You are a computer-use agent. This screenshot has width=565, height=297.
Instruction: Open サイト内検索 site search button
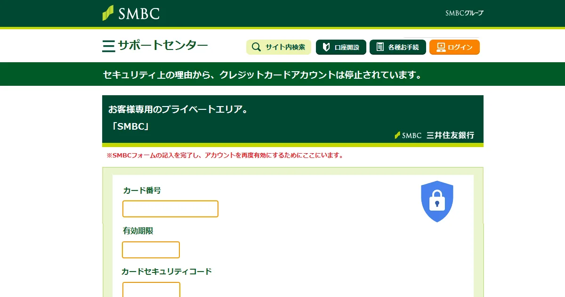coord(279,47)
